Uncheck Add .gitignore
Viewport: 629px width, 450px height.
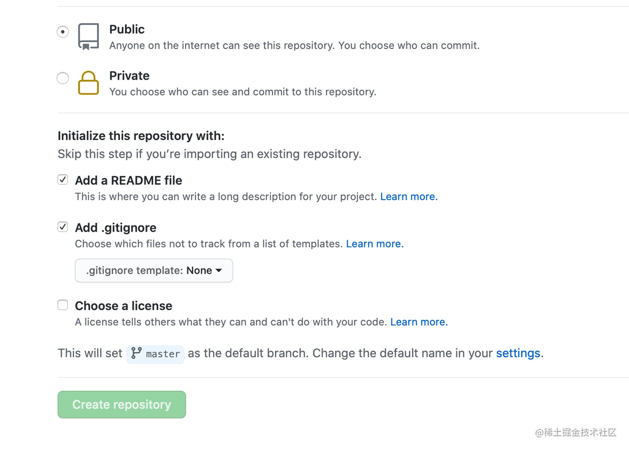[x=62, y=227]
